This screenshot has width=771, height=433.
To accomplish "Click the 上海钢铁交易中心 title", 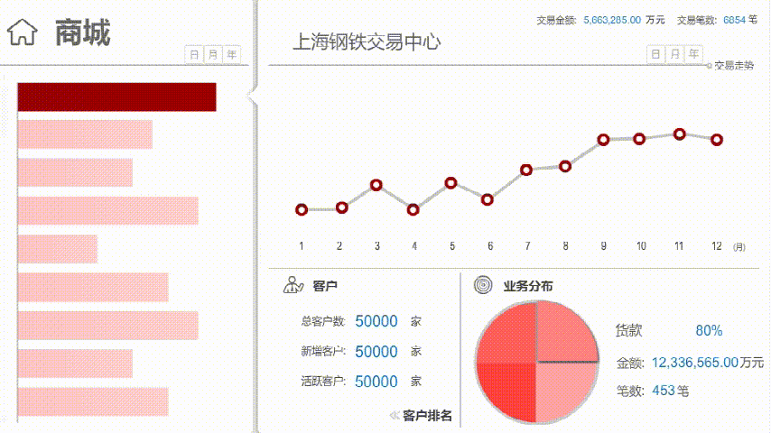I will tap(367, 41).
